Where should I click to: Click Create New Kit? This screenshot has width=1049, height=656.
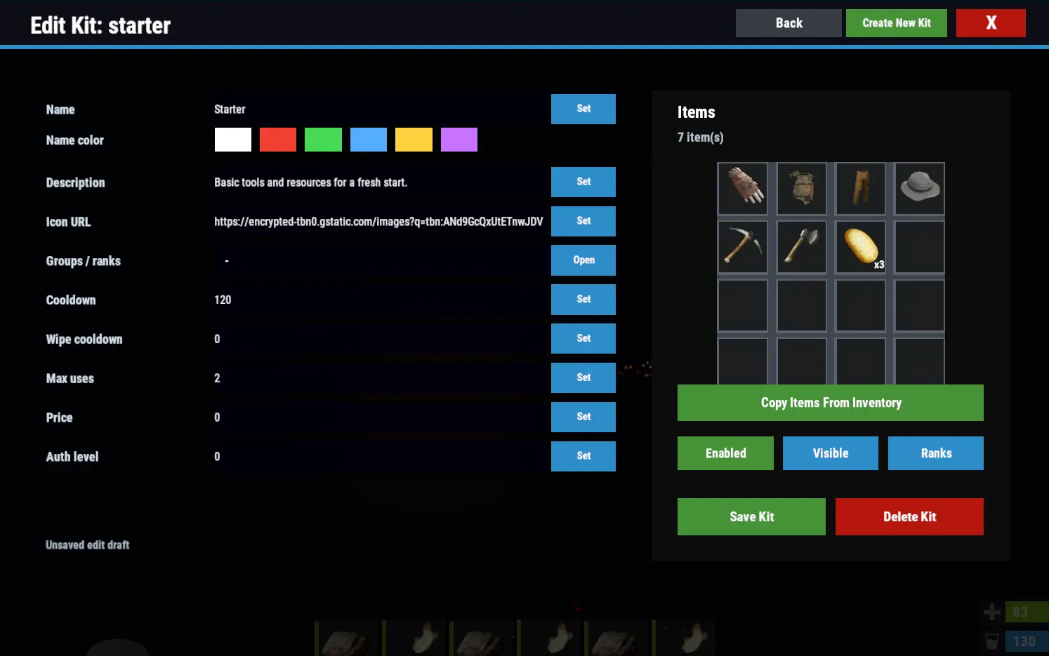[x=897, y=23]
